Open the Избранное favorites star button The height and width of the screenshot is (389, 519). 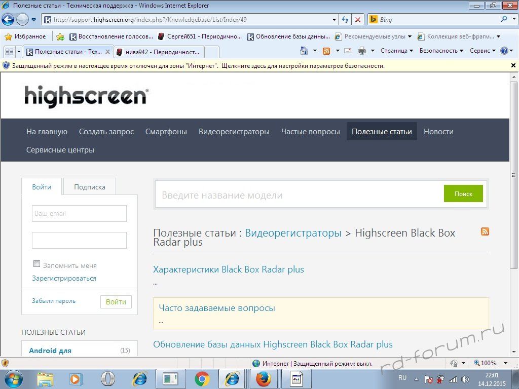pyautogui.click(x=25, y=36)
